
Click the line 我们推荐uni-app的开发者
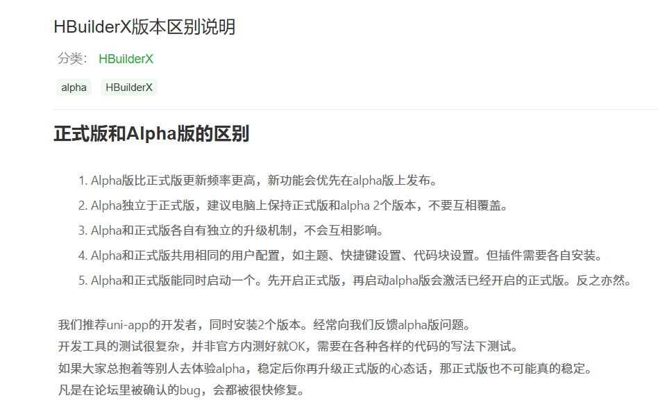point(264,324)
